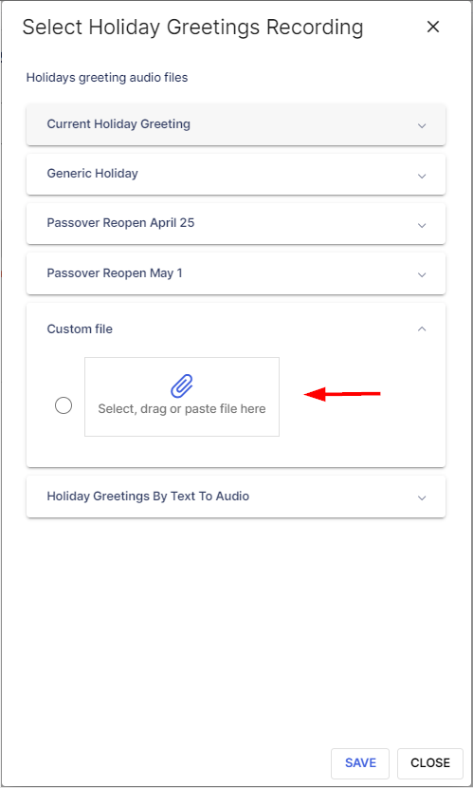Open Holiday Greetings By Text To Audio title
The height and width of the screenshot is (788, 473).
click(148, 496)
